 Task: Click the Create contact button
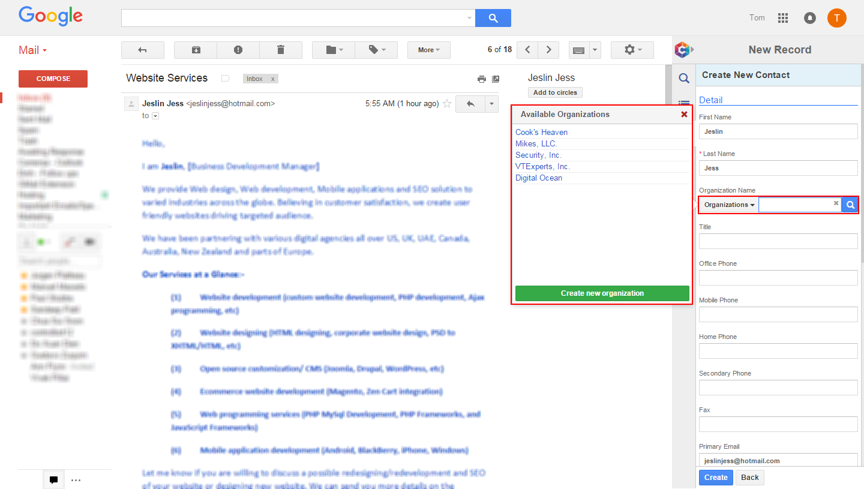point(716,478)
